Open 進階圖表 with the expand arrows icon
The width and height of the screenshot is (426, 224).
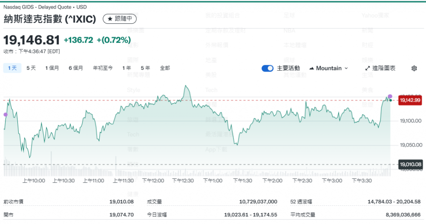coord(368,68)
